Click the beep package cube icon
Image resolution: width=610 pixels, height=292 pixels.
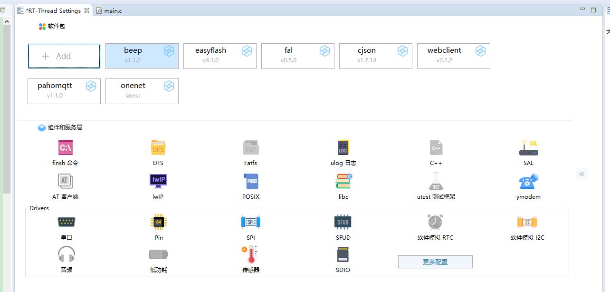click(169, 51)
